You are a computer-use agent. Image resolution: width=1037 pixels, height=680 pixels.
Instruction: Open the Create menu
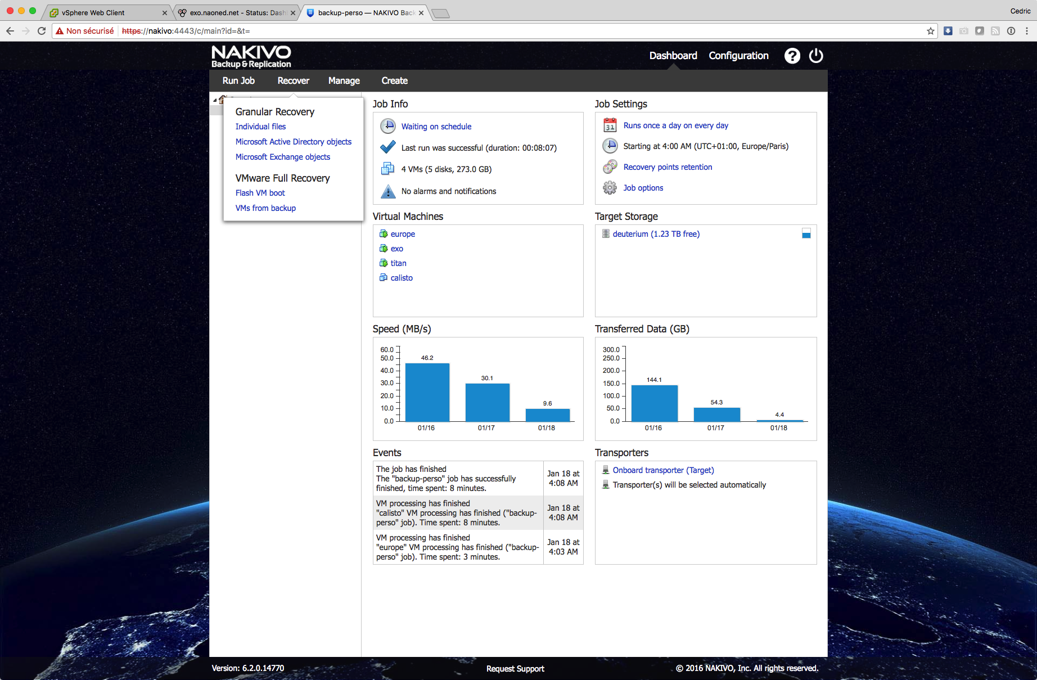394,80
